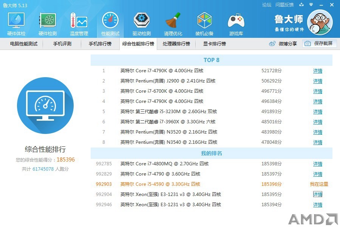
Task: Open 详情 for rank 992946 Xeon E3-1231
Action: (x=318, y=205)
